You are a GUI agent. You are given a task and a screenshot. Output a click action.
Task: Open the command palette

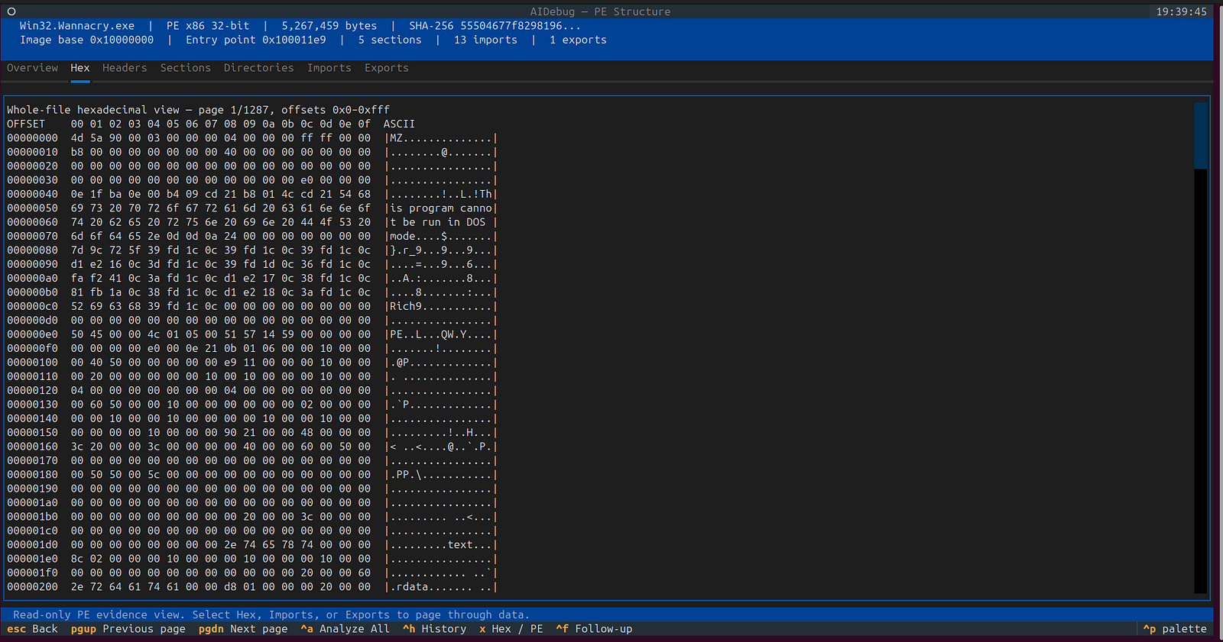[x=1175, y=629]
